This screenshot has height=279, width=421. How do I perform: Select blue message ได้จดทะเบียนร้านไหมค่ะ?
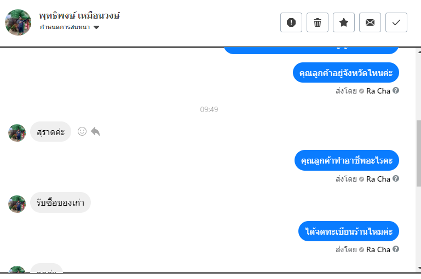click(x=349, y=231)
